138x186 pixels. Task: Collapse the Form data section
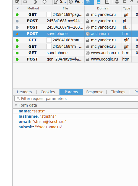[x=16, y=105]
